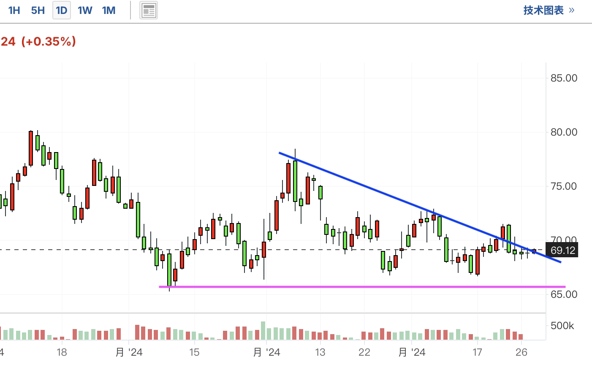Click the date label 18
The height and width of the screenshot is (365, 592).
62,352
